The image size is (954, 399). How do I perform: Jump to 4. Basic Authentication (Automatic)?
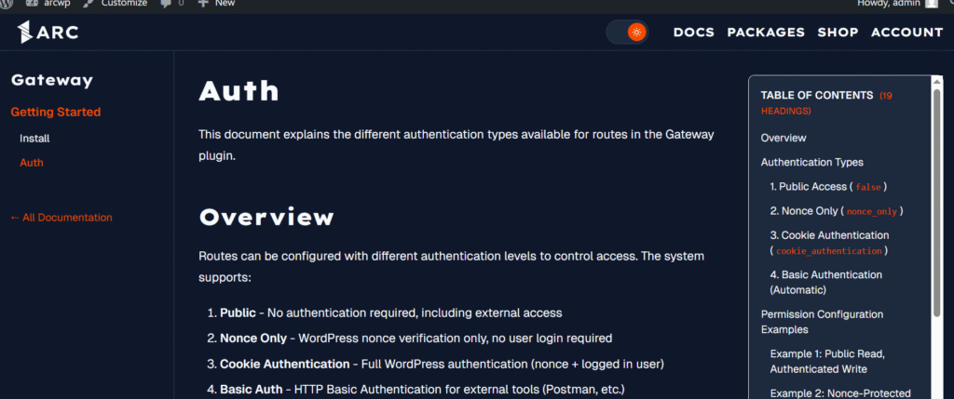point(826,283)
